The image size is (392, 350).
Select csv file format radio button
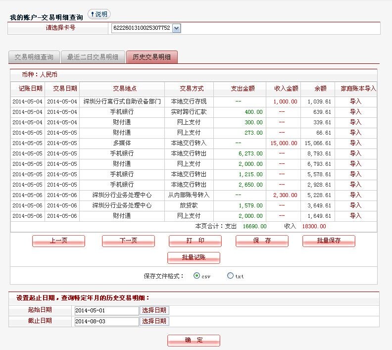197,276
